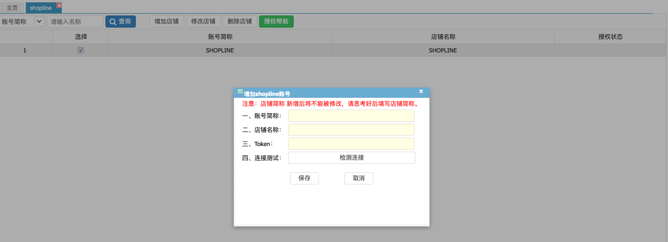Viewport: 668px width, 242px height.
Task: Click the 账号简称 column header
Action: 220,37
